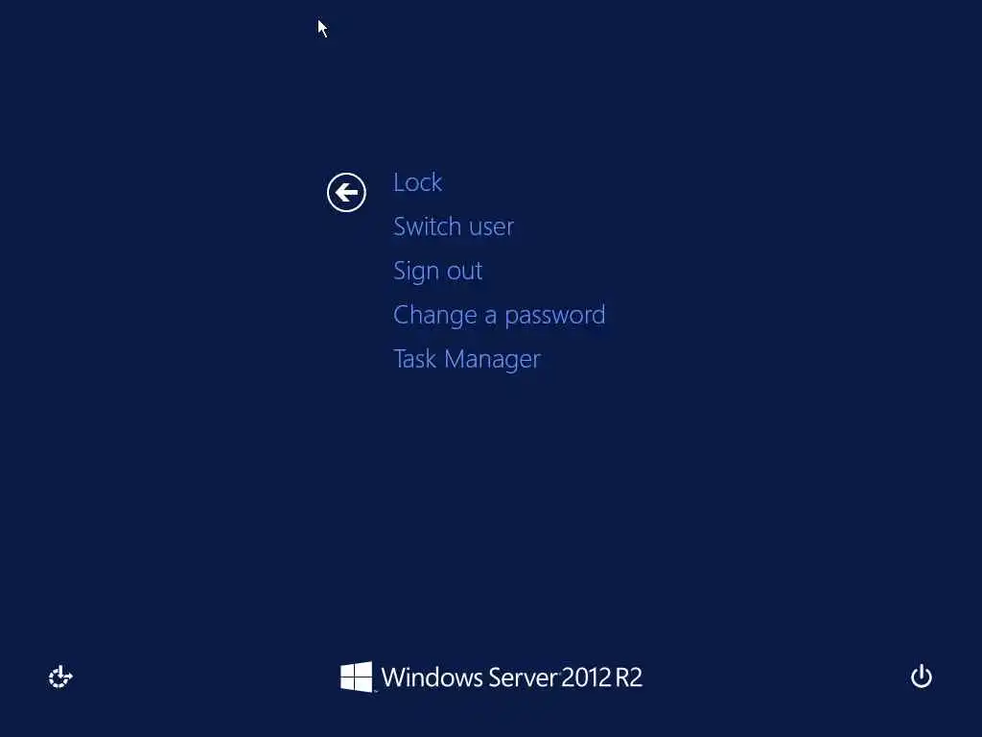
Task: Open shutdown options with the power icon
Action: [922, 677]
